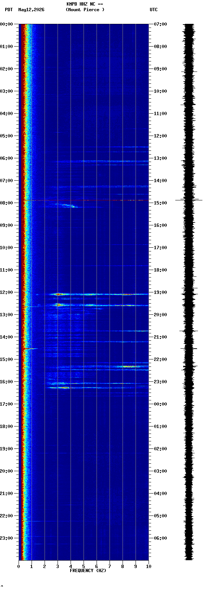
Task: Click the 4 Hz signal just after 08:00 PDT
Action: pos(71,206)
